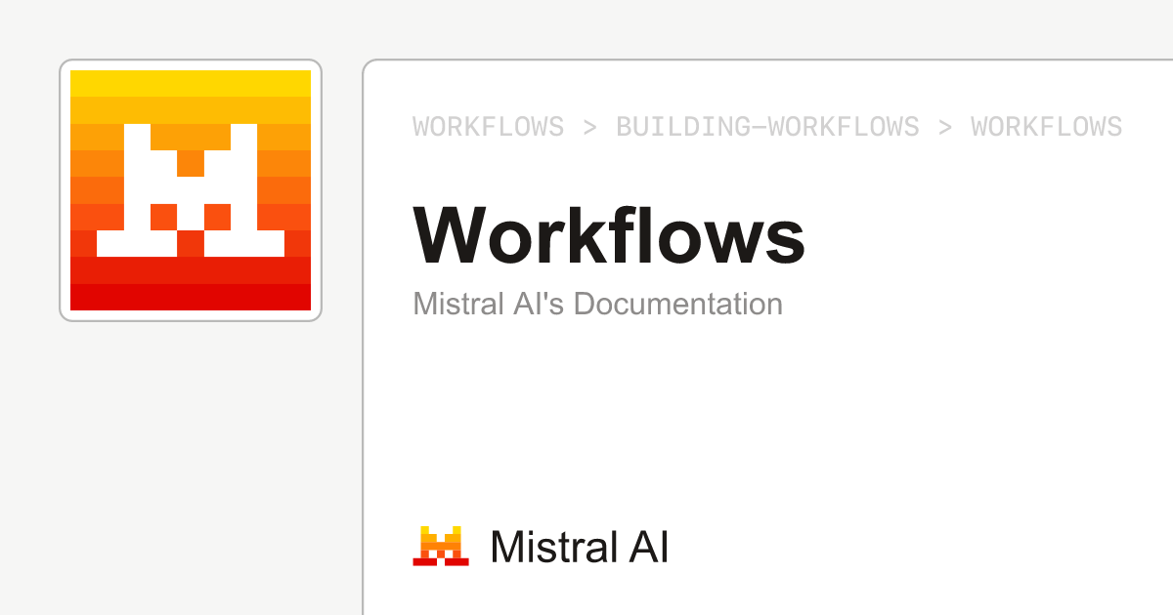Viewport: 1173px width, 615px height.
Task: Select the last WORKFLOWS breadcrumb
Action: (x=1046, y=127)
